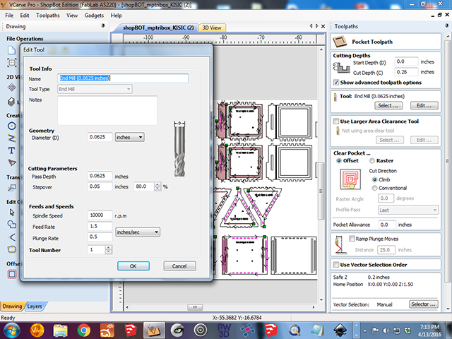Click the Notes text area
This screenshot has height=339, width=452.
tap(107, 110)
